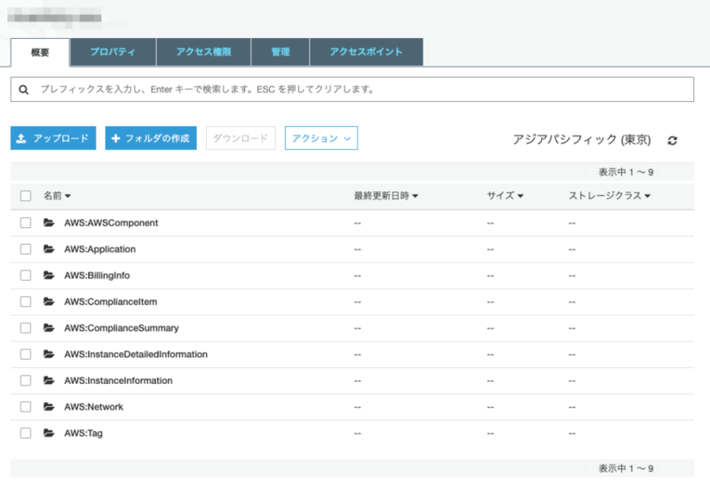This screenshot has height=485, width=710.
Task: Check the AWS:InstanceDetailedInformation row checkbox
Action: (26, 354)
